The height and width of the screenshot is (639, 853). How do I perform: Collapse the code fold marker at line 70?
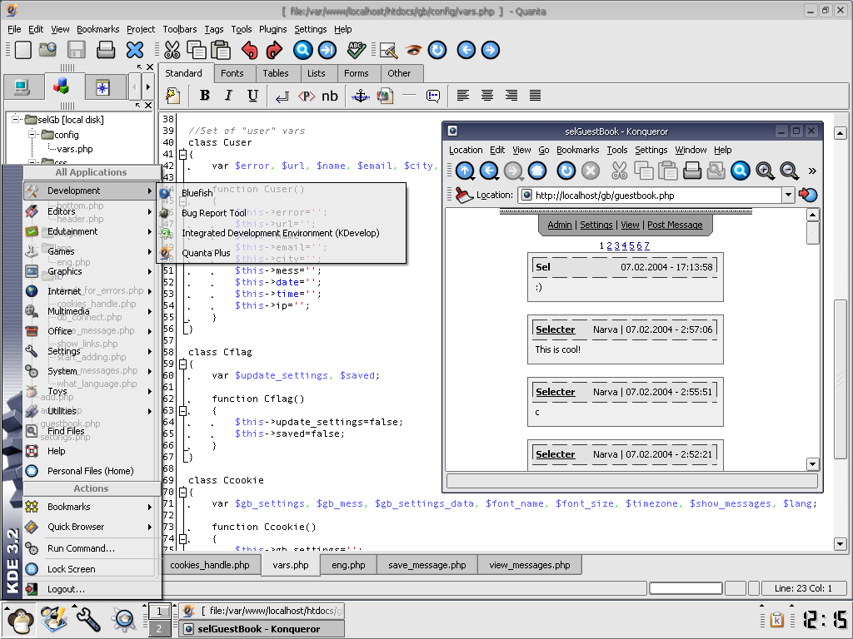[183, 493]
